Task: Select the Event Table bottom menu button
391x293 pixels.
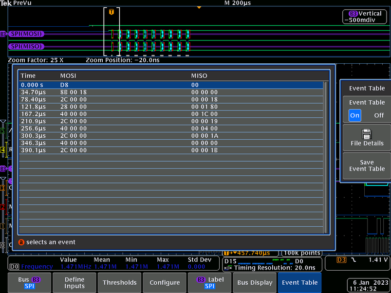Action: point(300,282)
